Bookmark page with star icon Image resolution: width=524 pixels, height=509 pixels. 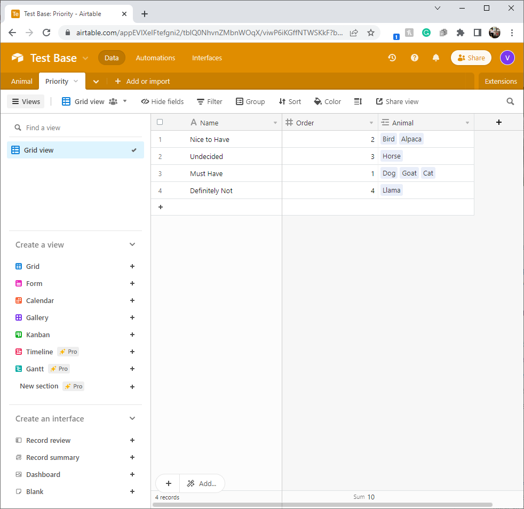[x=371, y=33]
